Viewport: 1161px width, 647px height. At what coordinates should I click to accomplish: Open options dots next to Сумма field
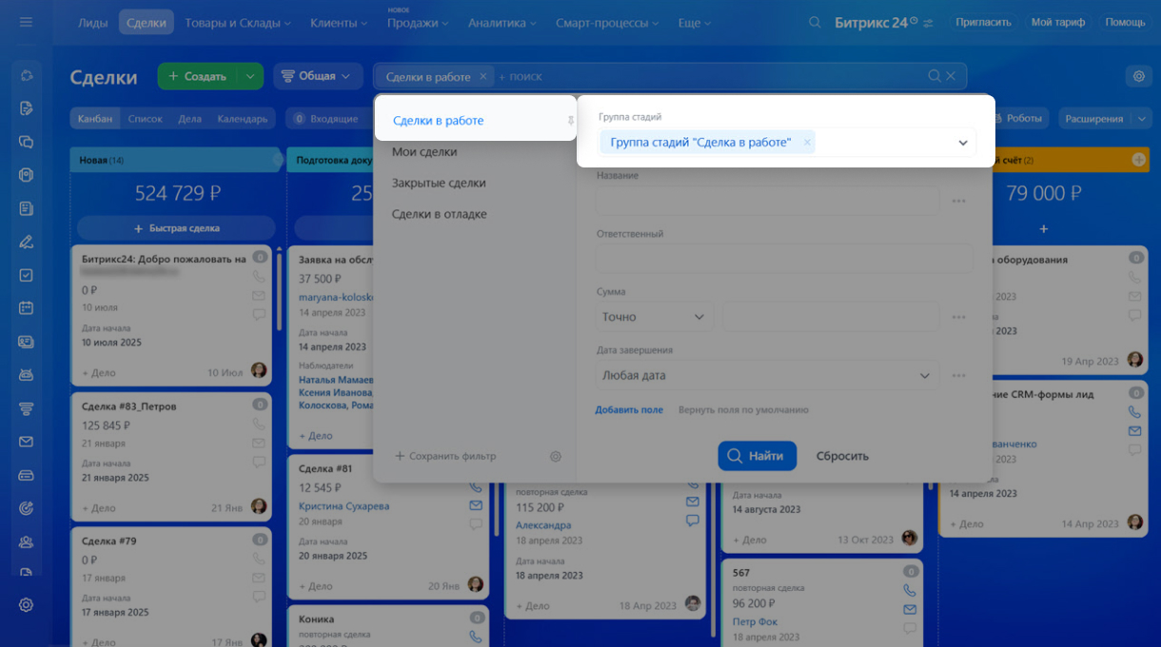point(958,317)
